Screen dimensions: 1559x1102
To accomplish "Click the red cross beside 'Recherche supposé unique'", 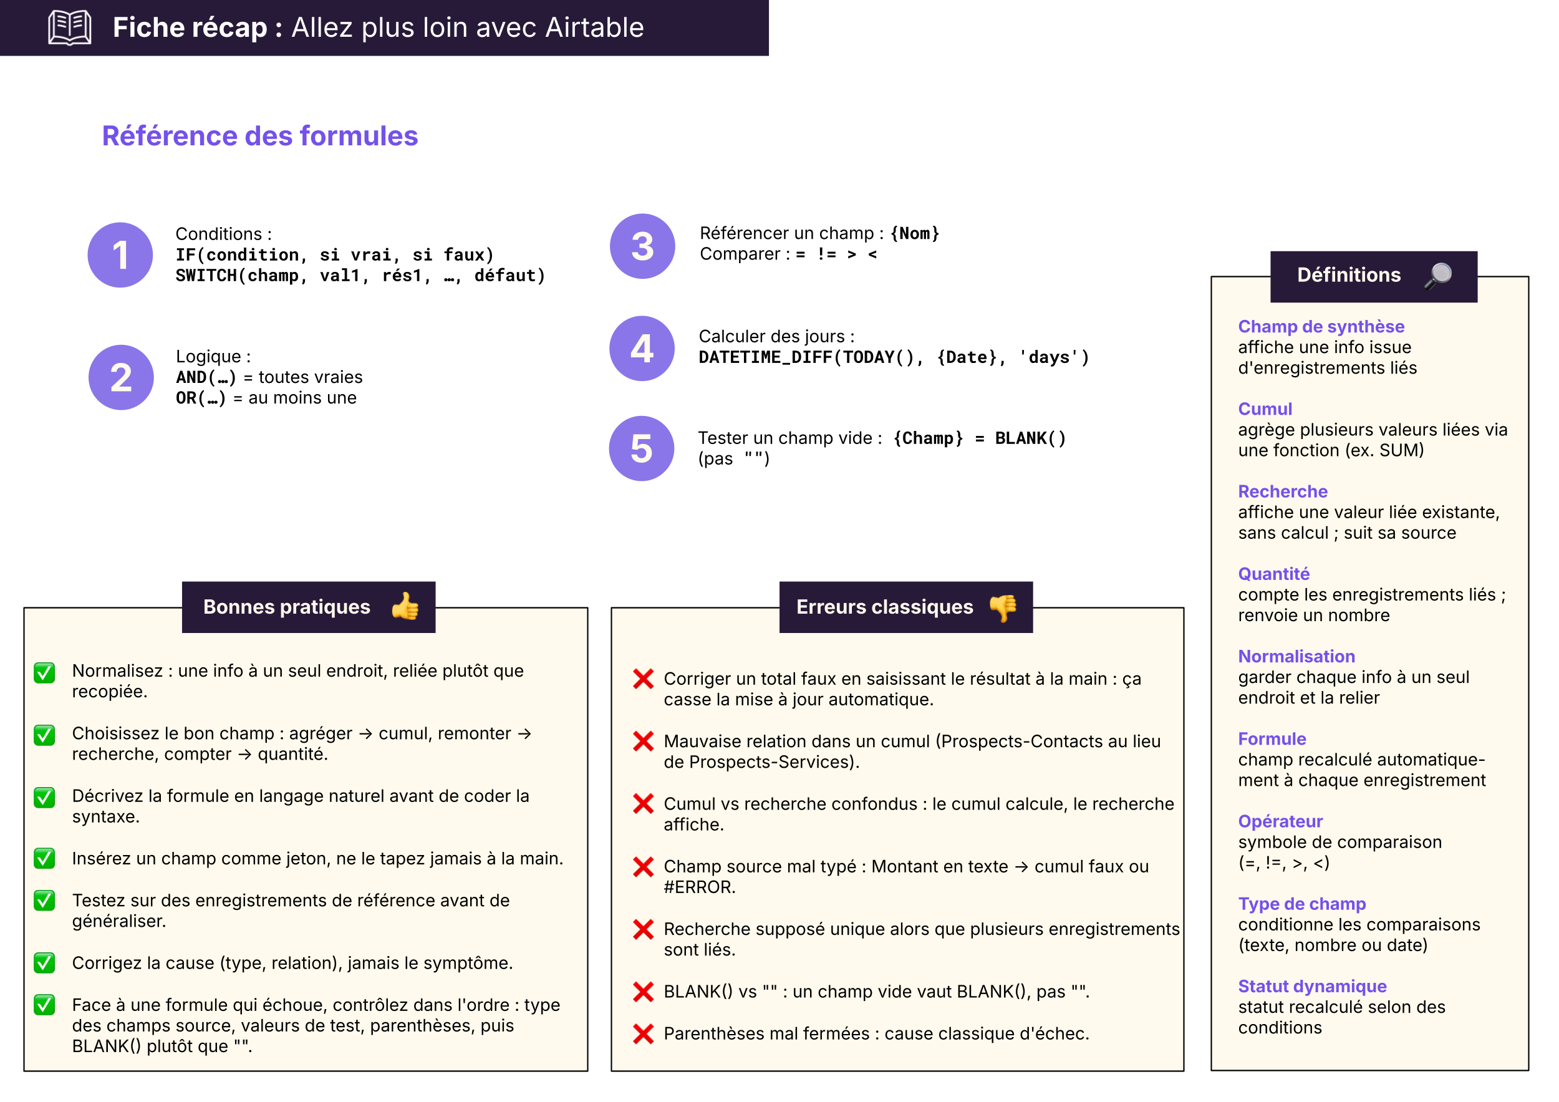I will click(x=643, y=929).
